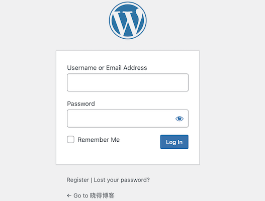Open the Lost your password? link
This screenshot has width=265, height=201.
[122, 180]
